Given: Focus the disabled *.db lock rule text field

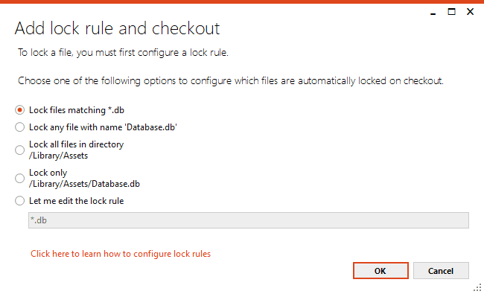Looking at the screenshot, I should tap(249, 220).
